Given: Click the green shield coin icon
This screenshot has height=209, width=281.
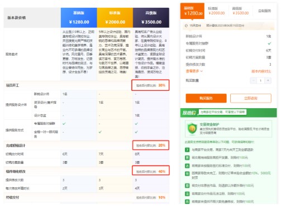Looking at the screenshot, I should coord(192,129).
